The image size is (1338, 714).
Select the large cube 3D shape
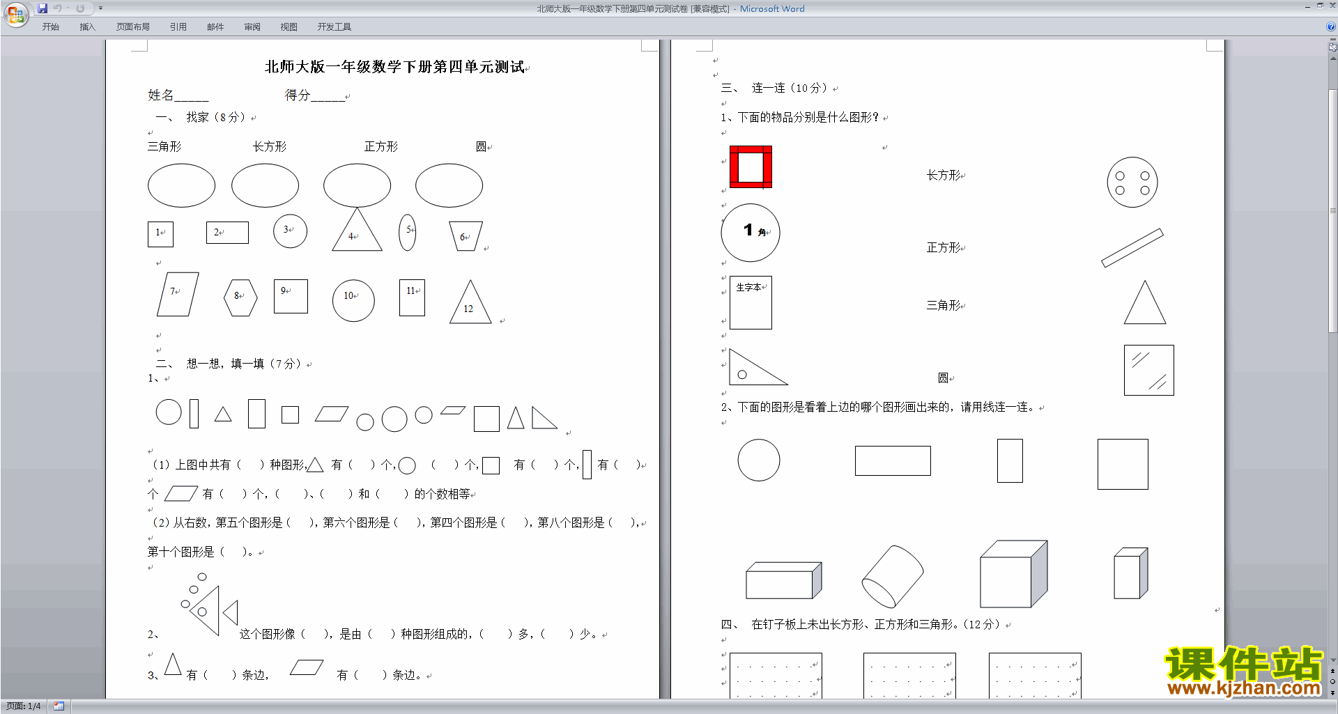[1014, 574]
